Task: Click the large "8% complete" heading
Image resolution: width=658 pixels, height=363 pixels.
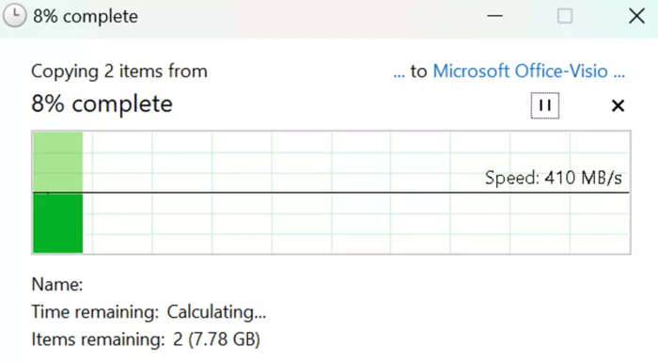Action: [102, 104]
